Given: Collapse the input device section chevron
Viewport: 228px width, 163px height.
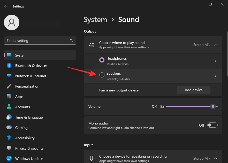Looking at the screenshot, I should coord(216,158).
